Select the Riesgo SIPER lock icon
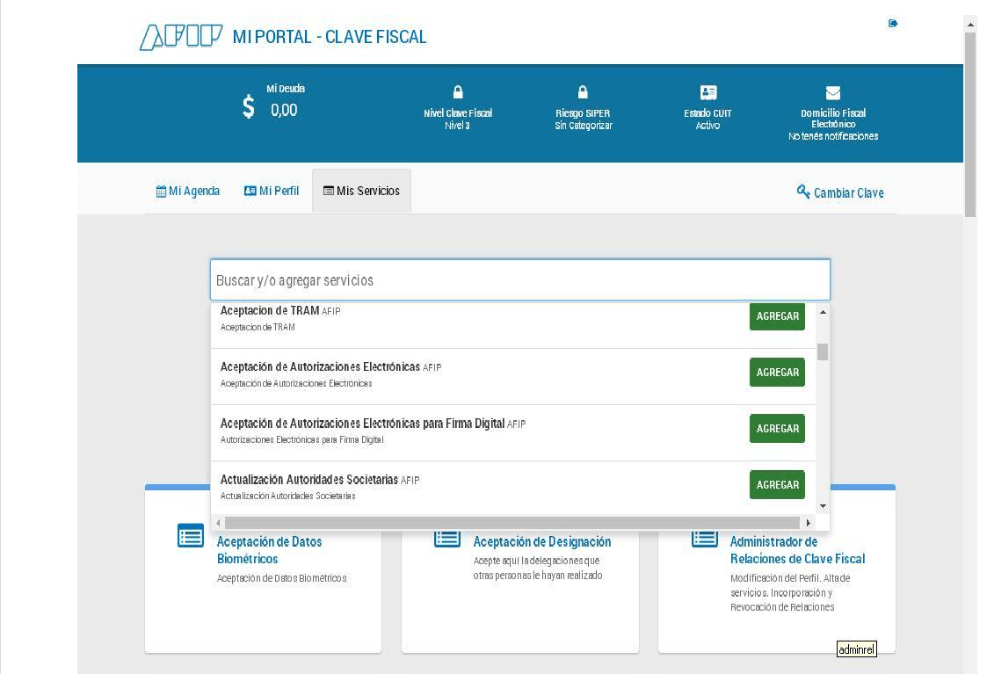 tap(583, 91)
